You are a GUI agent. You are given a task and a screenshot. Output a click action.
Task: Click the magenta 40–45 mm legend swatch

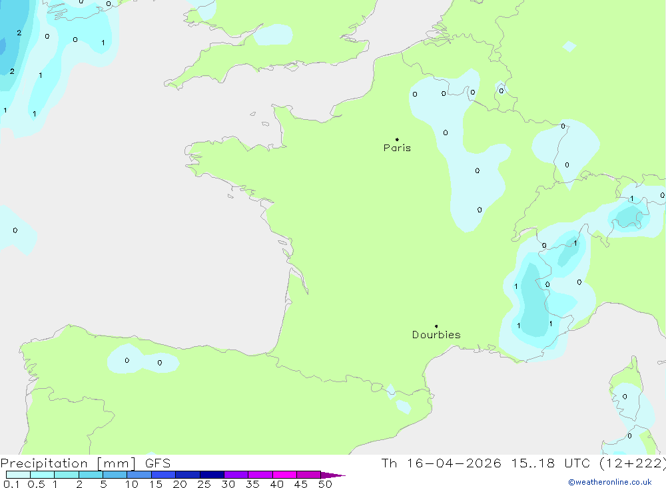[x=284, y=475]
